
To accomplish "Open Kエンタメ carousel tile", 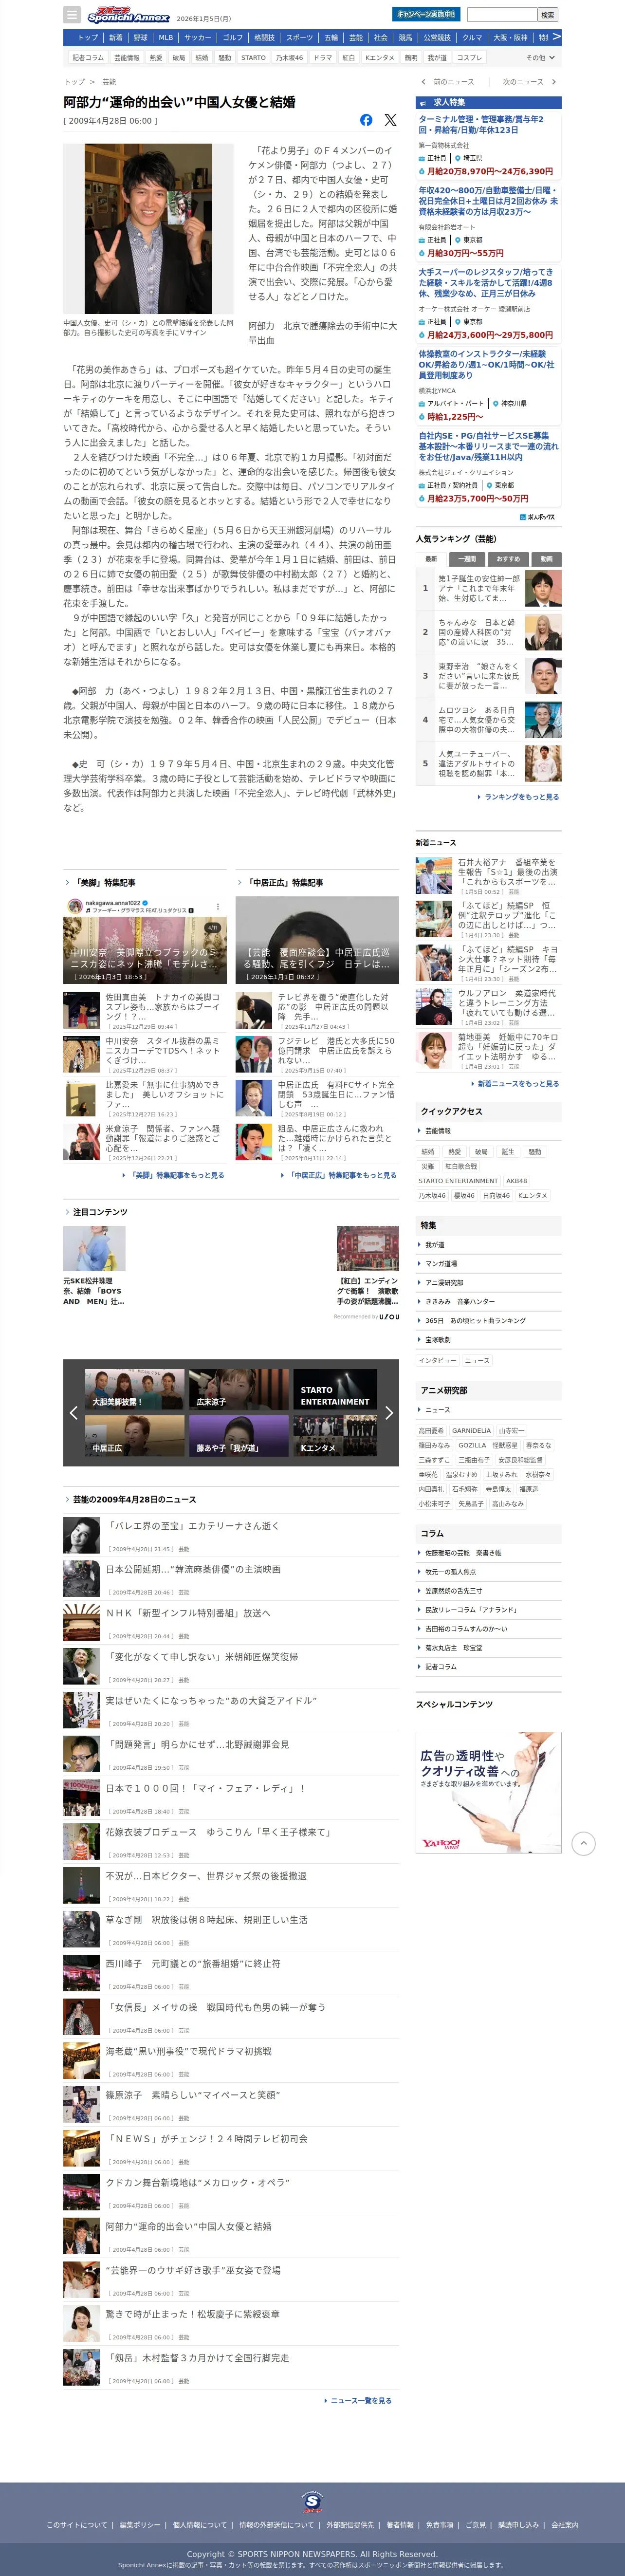I will (x=335, y=1436).
